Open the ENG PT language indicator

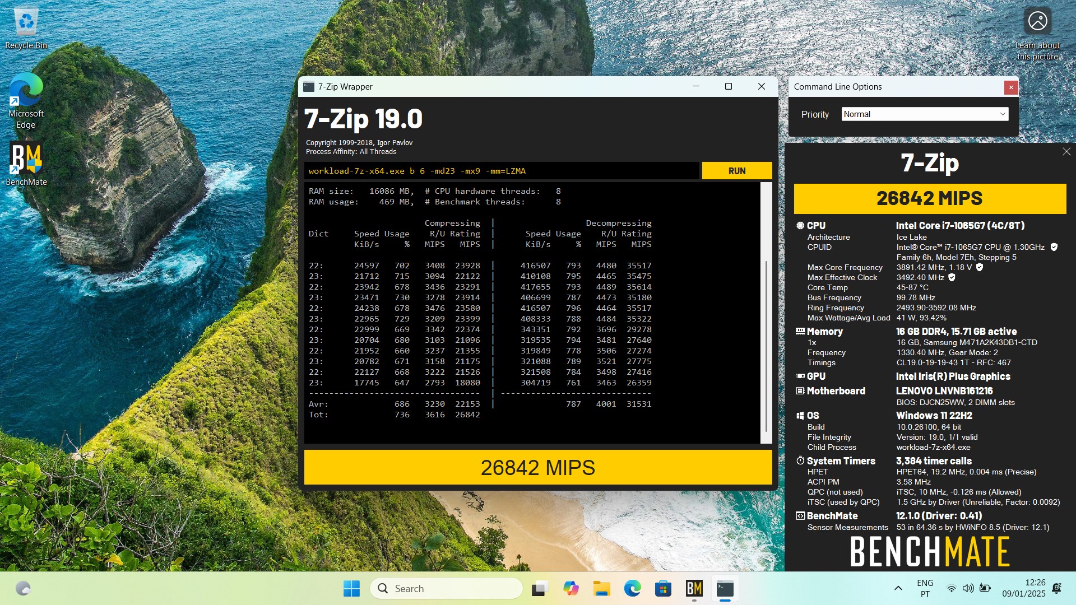click(925, 588)
